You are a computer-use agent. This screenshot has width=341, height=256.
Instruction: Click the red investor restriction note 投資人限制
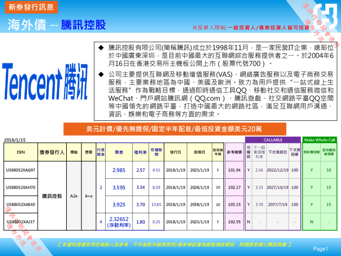click(x=251, y=27)
